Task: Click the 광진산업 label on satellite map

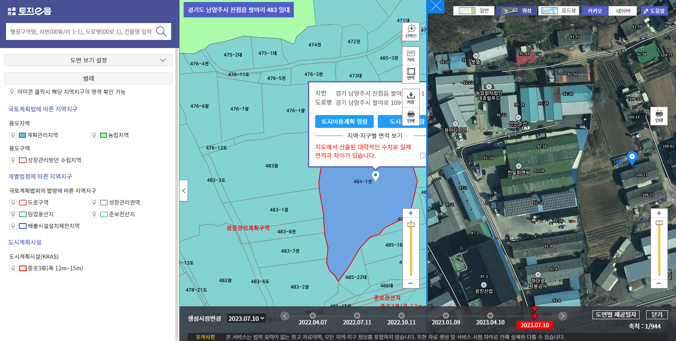Action: [484, 291]
